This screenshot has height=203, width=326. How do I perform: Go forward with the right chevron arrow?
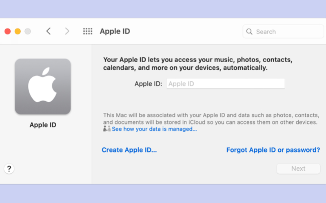(67, 31)
